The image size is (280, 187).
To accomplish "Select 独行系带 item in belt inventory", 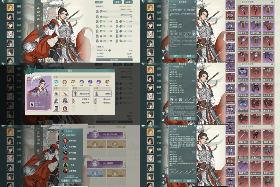I will pyautogui.click(x=256, y=90).
